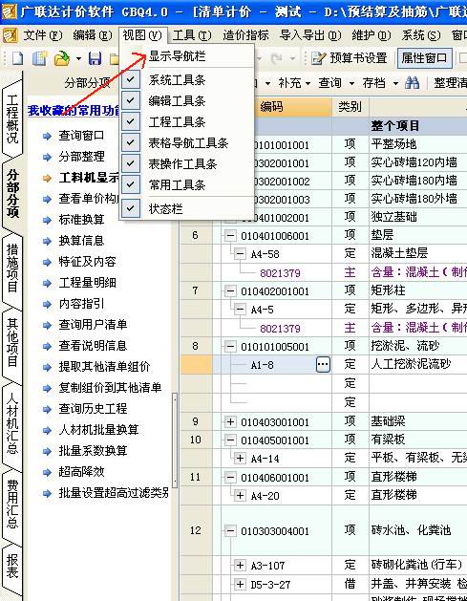This screenshot has width=467, height=601.
Task: Click the ellipsis button in the A1-8 row
Action: pos(323,364)
